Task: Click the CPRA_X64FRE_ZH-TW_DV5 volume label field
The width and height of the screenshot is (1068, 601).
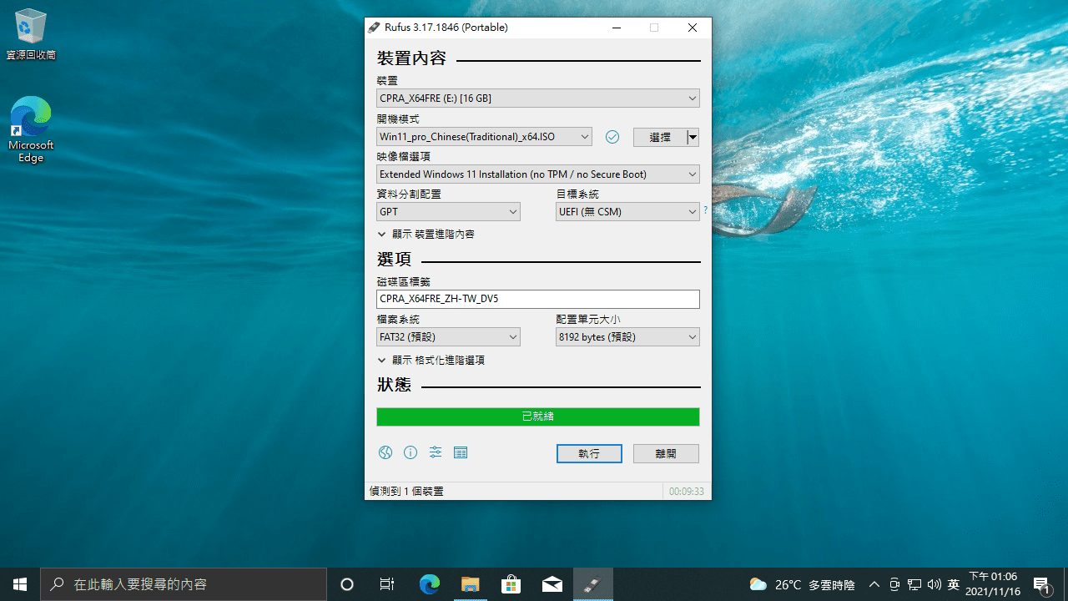Action: 537,299
